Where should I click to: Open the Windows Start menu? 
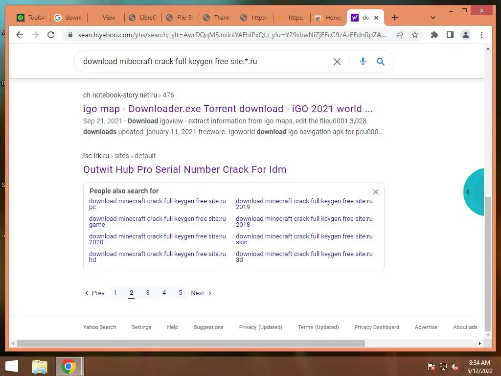coord(12,366)
